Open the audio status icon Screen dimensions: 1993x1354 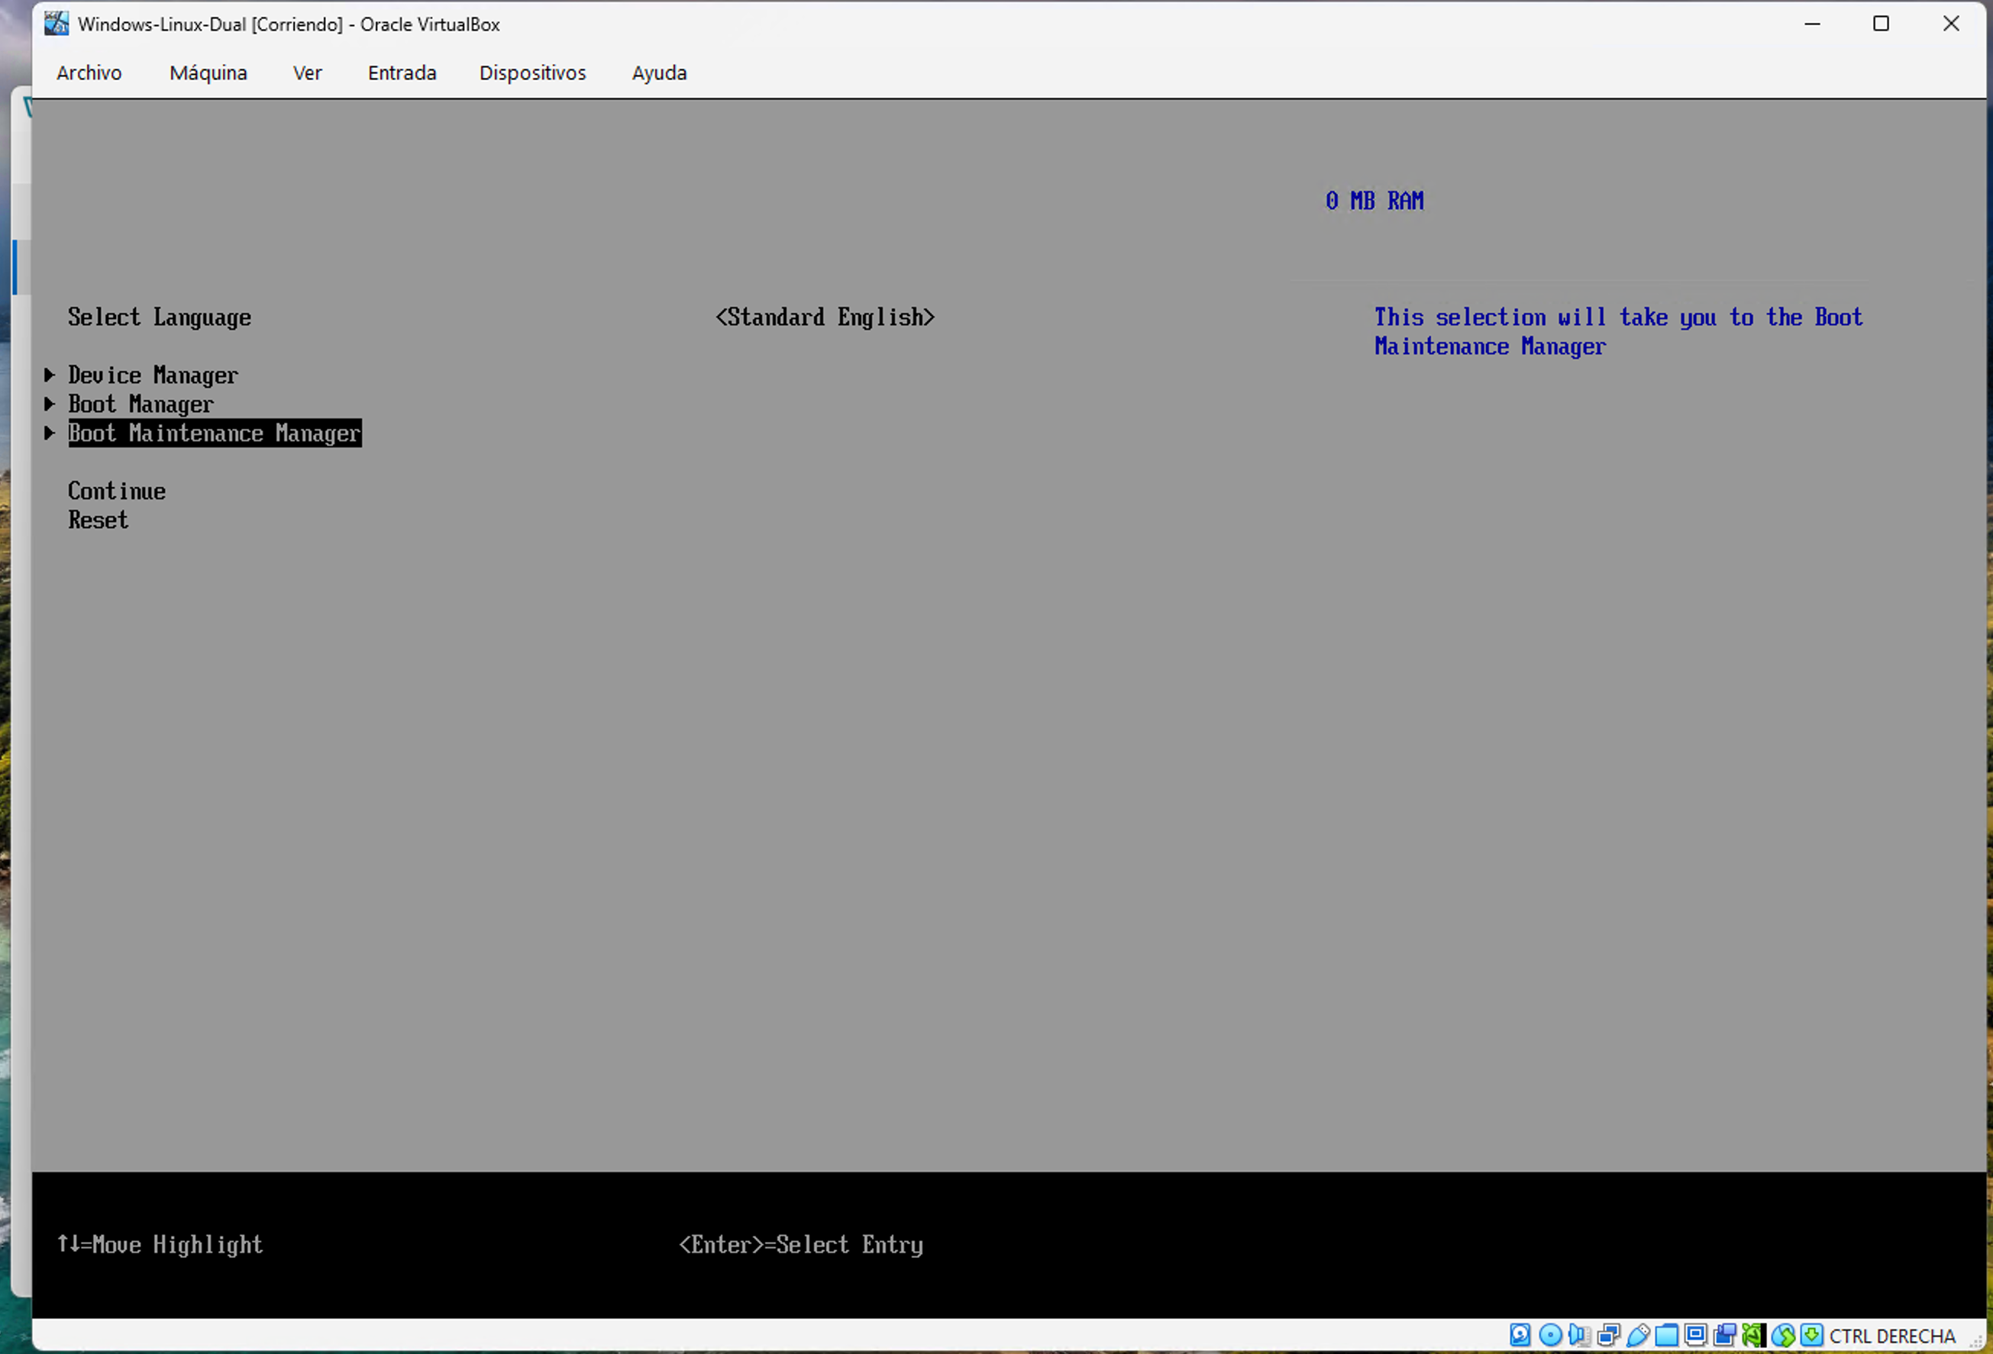pos(1579,1335)
